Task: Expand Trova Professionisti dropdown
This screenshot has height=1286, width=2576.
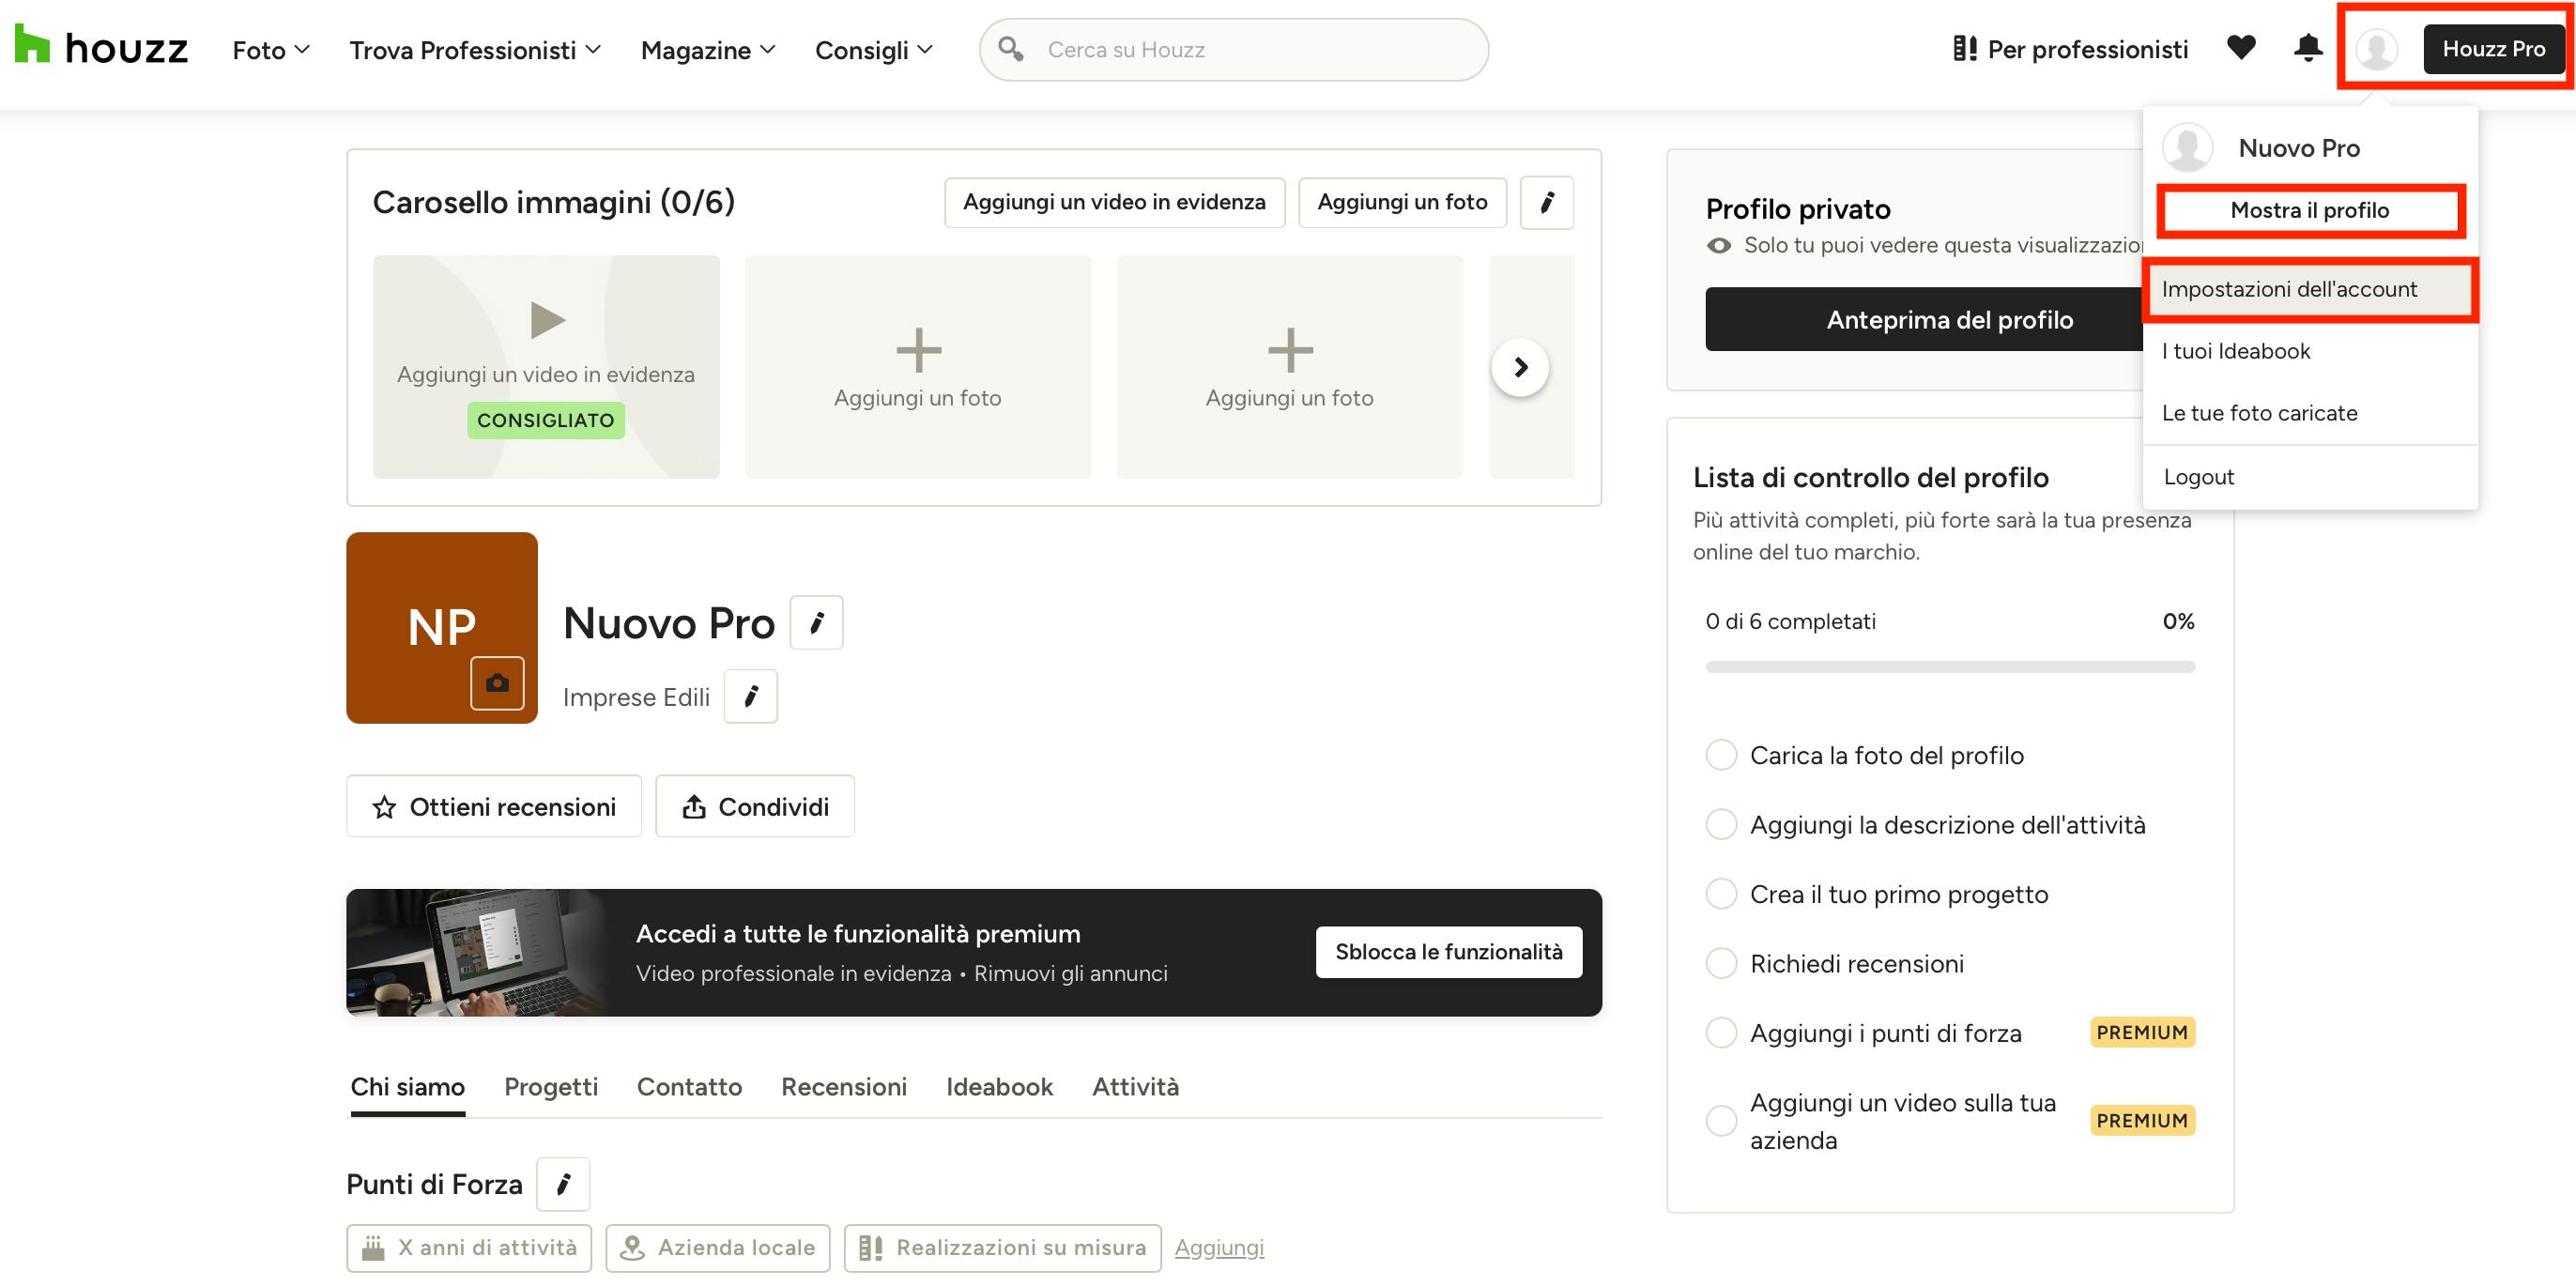Action: (x=475, y=50)
